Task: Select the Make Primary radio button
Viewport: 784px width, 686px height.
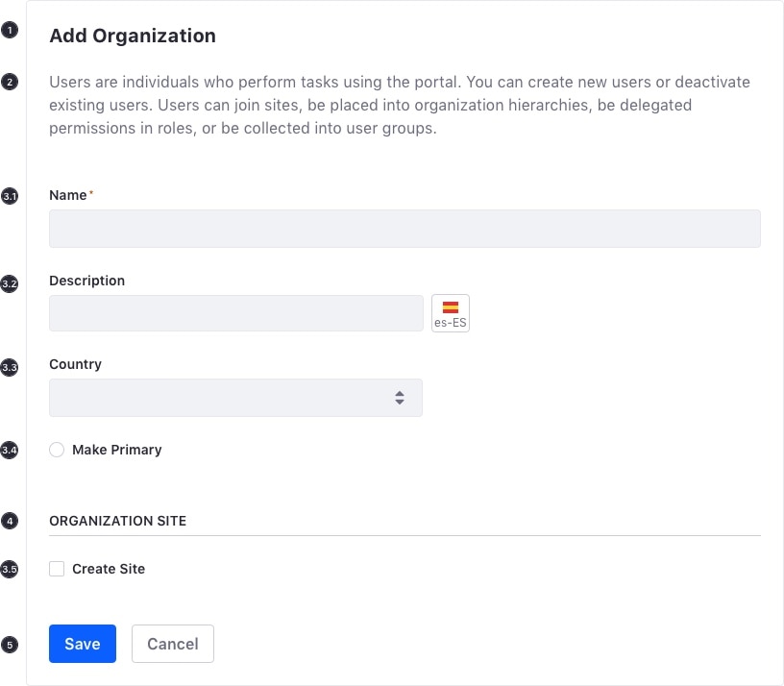Action: 57,450
